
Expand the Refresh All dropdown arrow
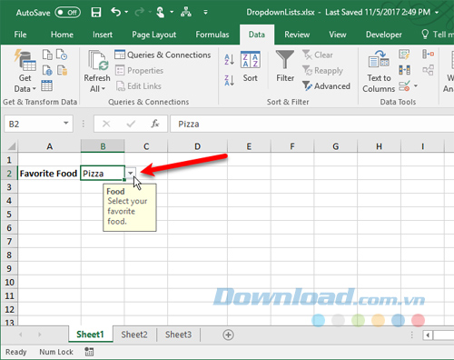[x=104, y=89]
